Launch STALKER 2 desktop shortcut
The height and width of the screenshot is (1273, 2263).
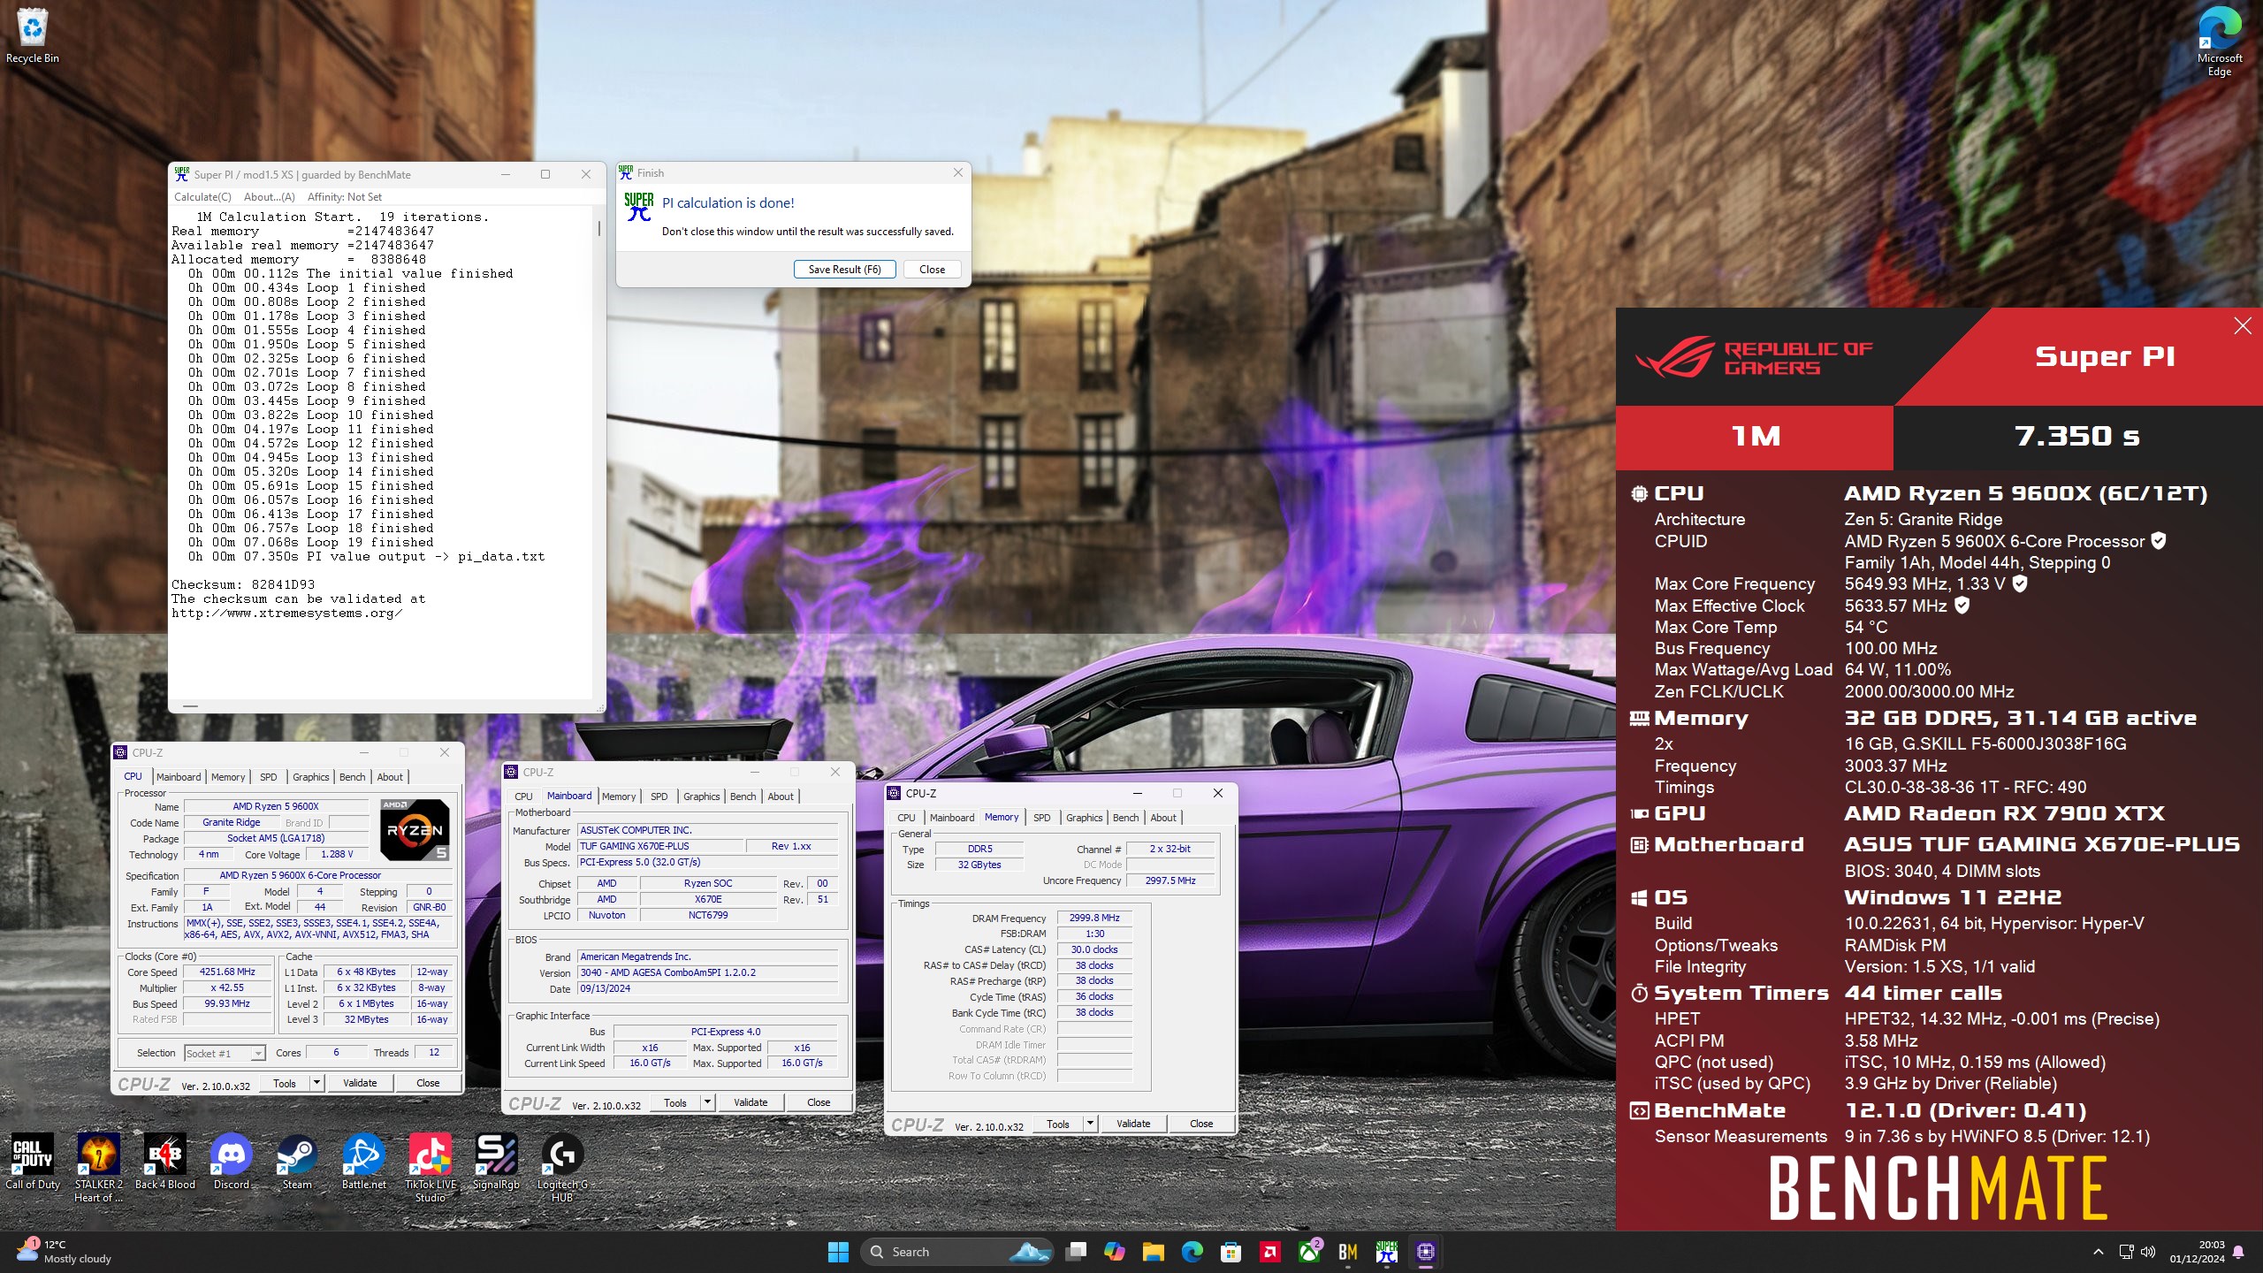(x=98, y=1167)
